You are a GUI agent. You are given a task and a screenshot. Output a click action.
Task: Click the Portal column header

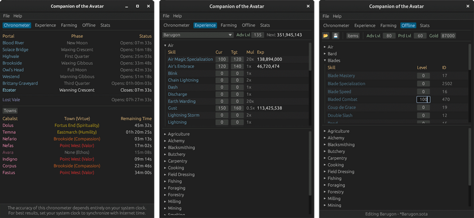(8, 36)
